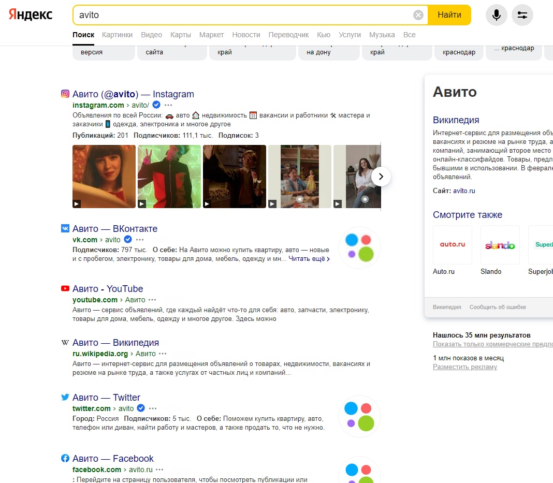Select the сайта suggestion chip
The image size is (553, 483).
(x=172, y=52)
